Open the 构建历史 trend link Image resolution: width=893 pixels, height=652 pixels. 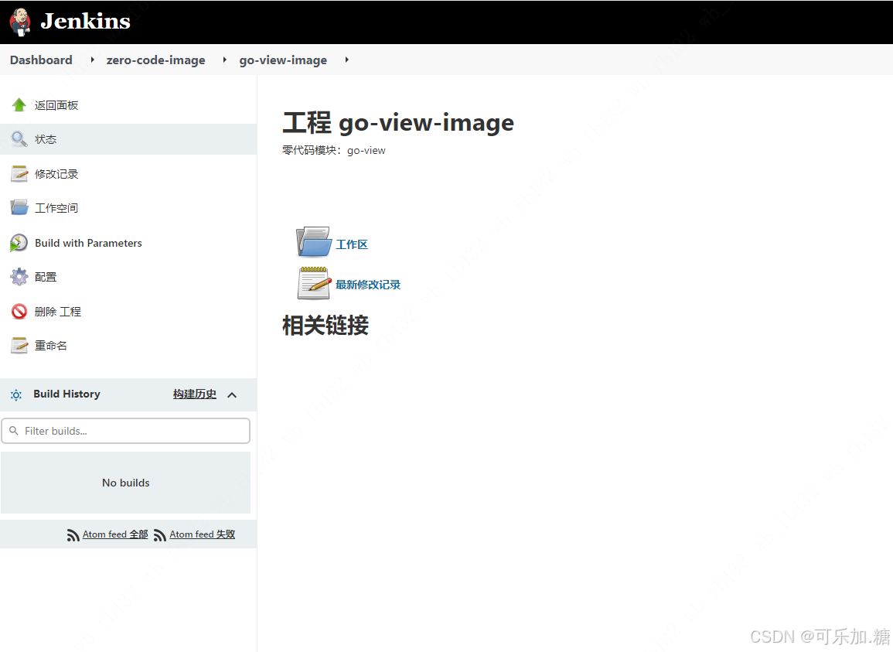[195, 394]
